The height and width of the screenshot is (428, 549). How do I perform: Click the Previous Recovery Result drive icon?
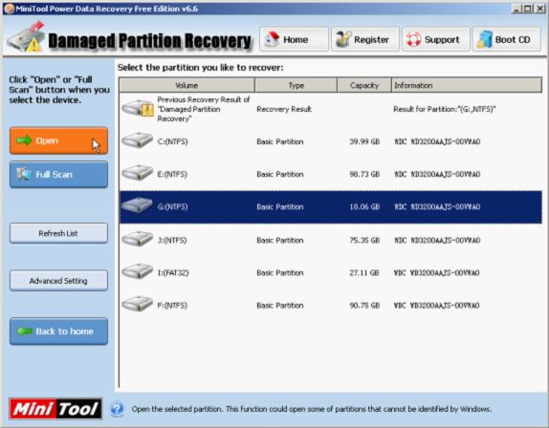138,108
